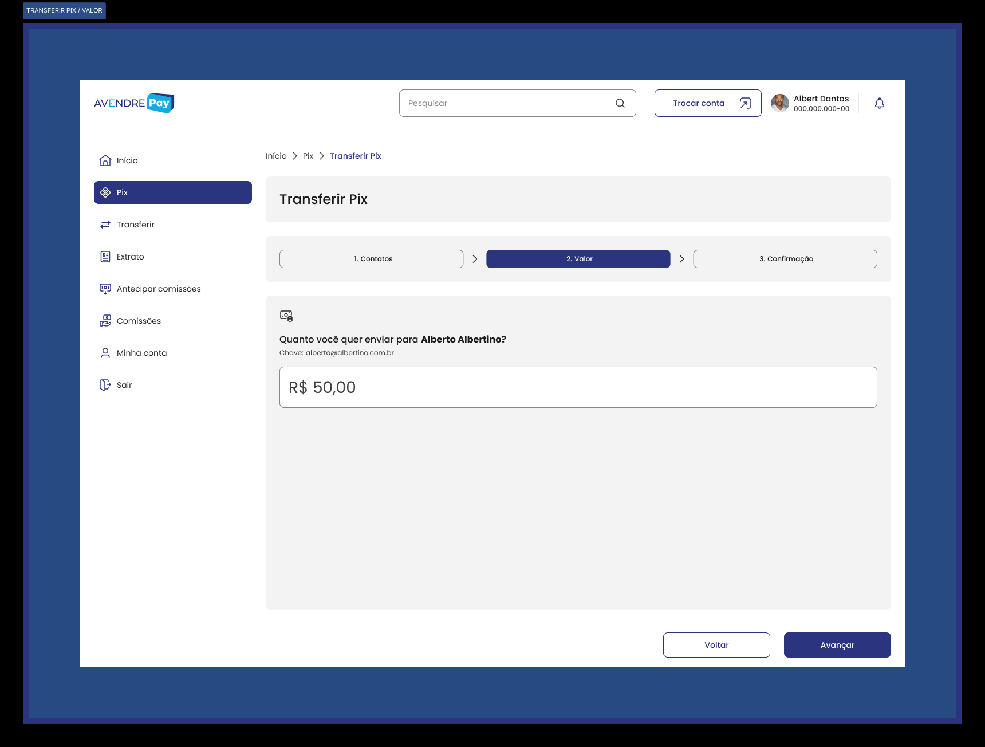Click the Extrato statement icon
The image size is (985, 747).
point(105,257)
